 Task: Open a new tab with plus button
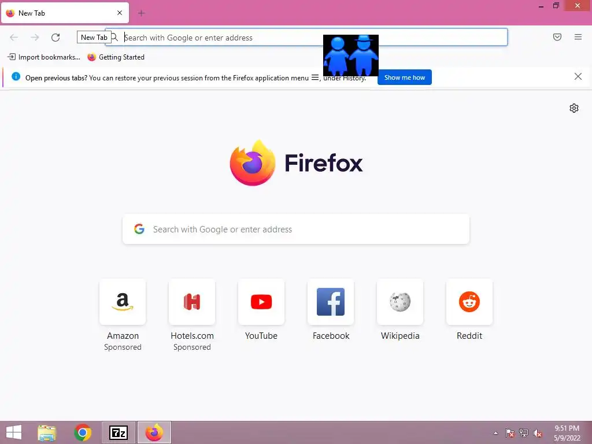click(x=141, y=13)
